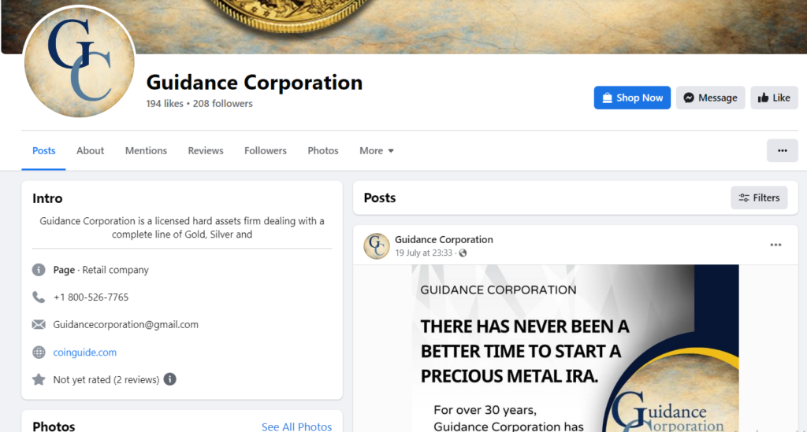
Task: Visit the coinguide.com website link
Action: [85, 353]
